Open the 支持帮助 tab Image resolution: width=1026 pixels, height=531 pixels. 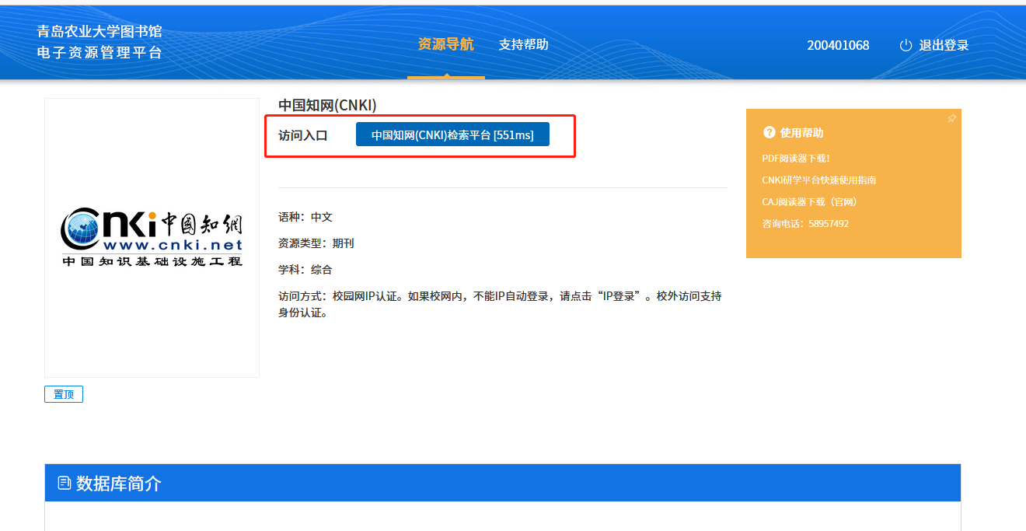point(524,44)
